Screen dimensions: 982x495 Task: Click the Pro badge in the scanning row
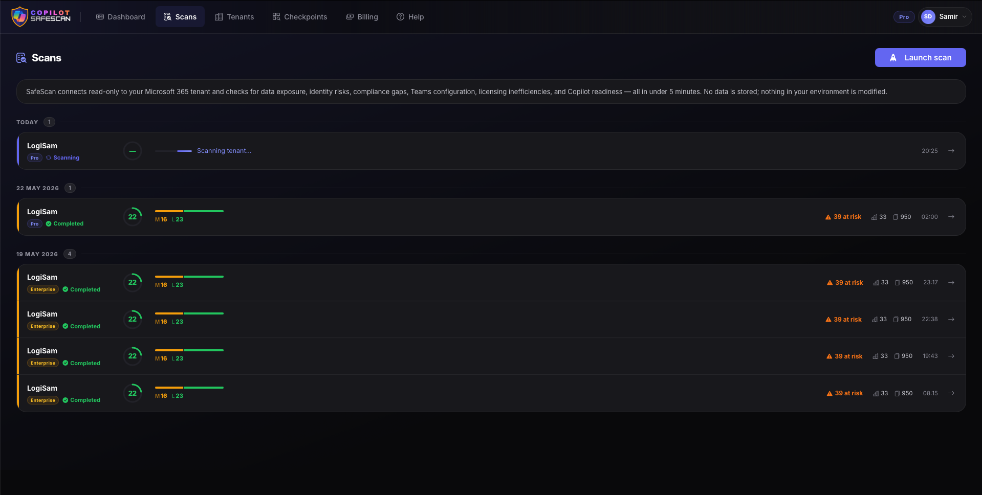[34, 158]
